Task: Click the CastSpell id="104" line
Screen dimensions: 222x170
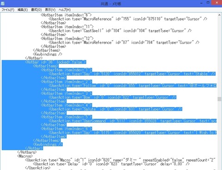Action: [120, 30]
